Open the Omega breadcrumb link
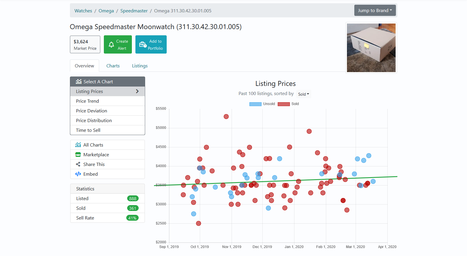This screenshot has width=467, height=256. [106, 11]
